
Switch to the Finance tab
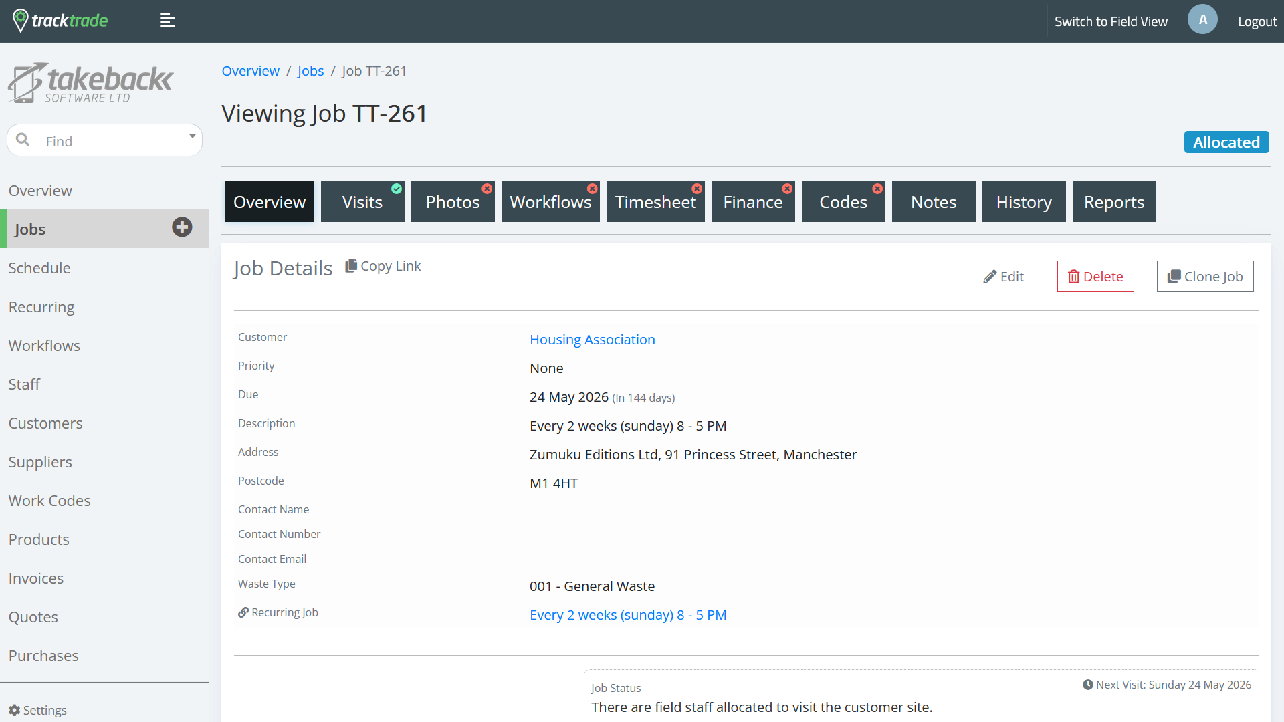(x=752, y=202)
